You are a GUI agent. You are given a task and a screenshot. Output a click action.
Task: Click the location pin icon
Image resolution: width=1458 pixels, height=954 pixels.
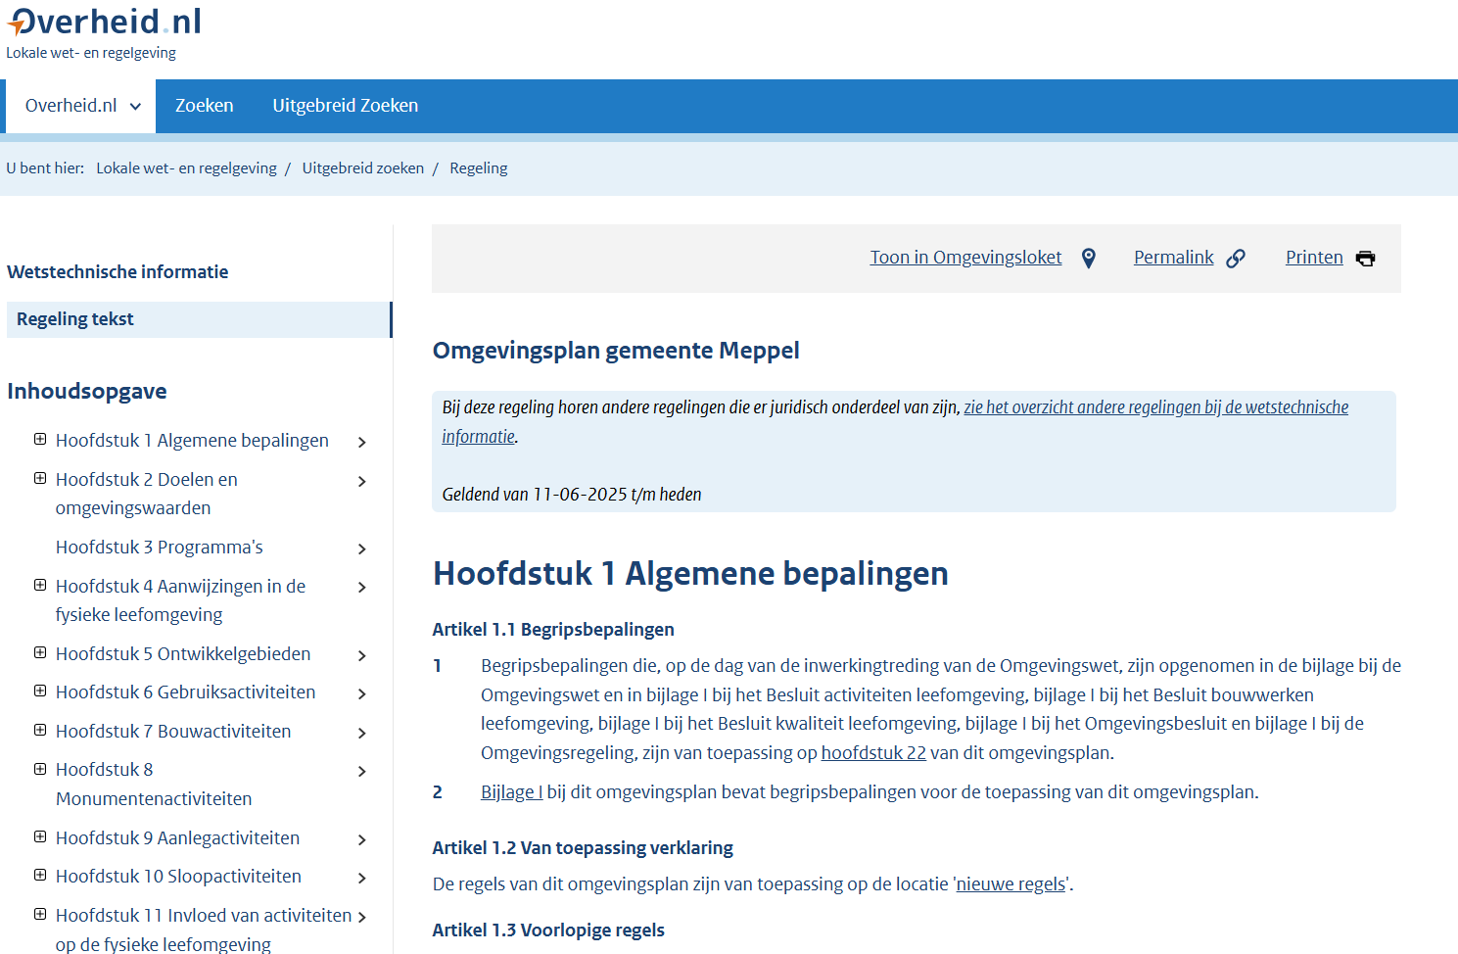coord(1088,259)
